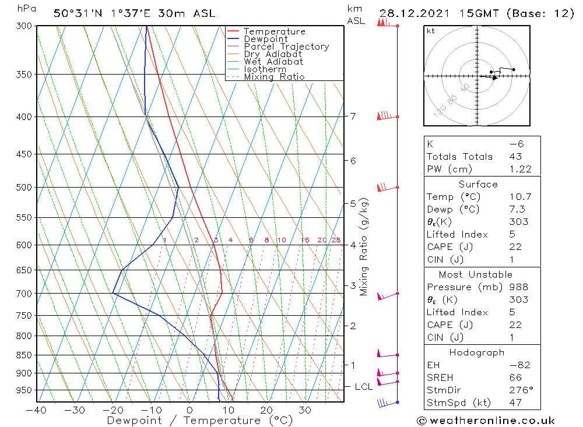The image size is (583, 427).
Task: Click the LCL level marker label
Action: (x=364, y=387)
